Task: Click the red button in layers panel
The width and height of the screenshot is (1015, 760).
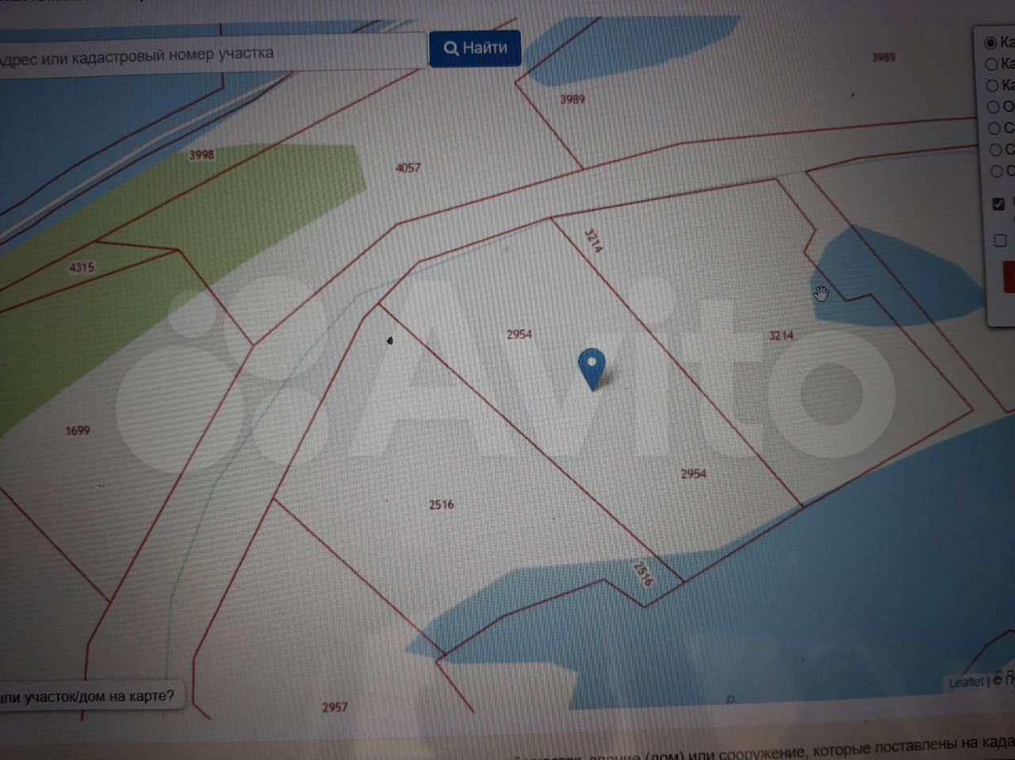Action: coord(1009,278)
